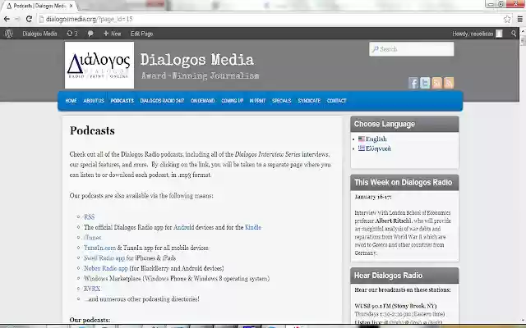Close the Podcasts browser tab

72,6
